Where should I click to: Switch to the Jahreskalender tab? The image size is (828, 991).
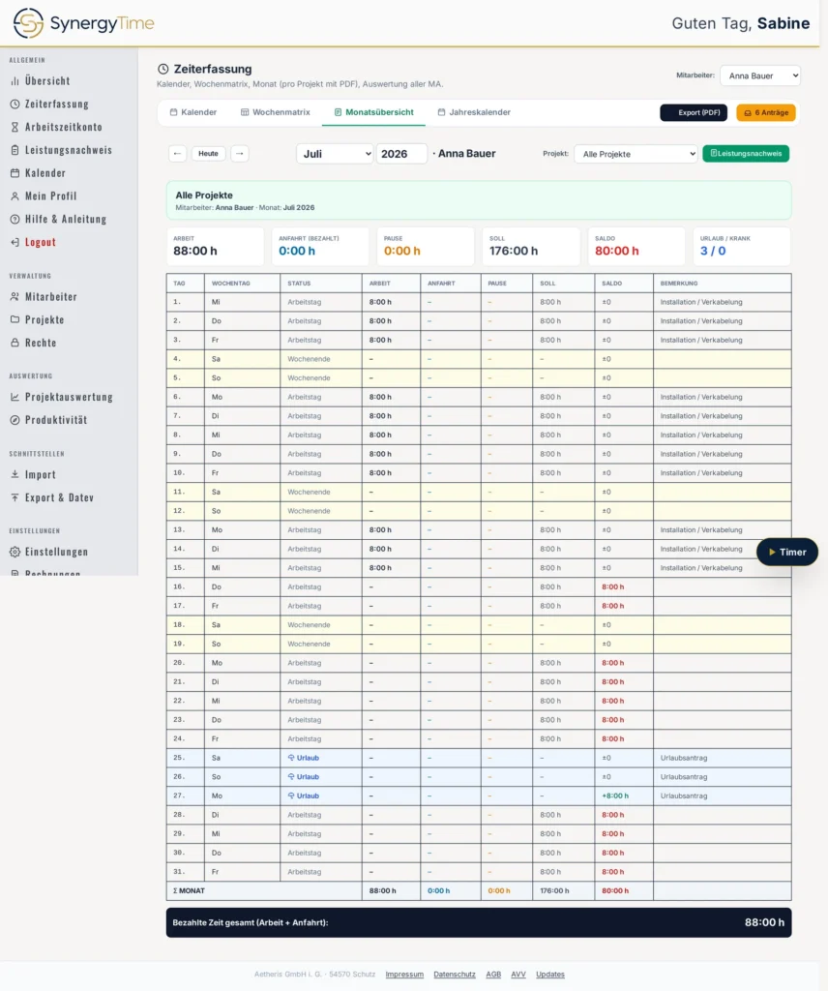coord(474,112)
